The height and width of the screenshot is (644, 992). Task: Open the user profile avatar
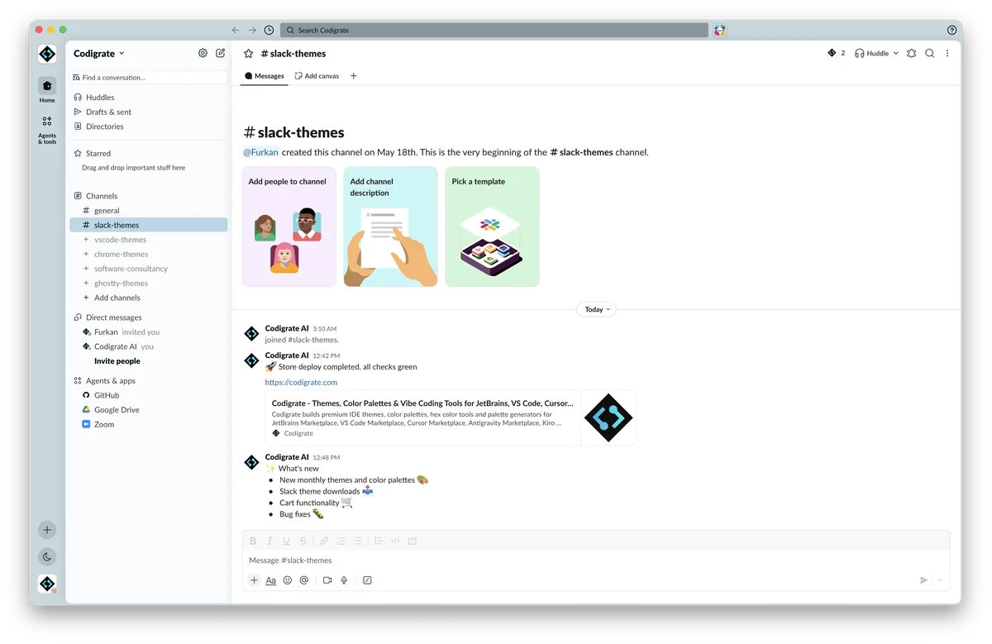pyautogui.click(x=47, y=584)
